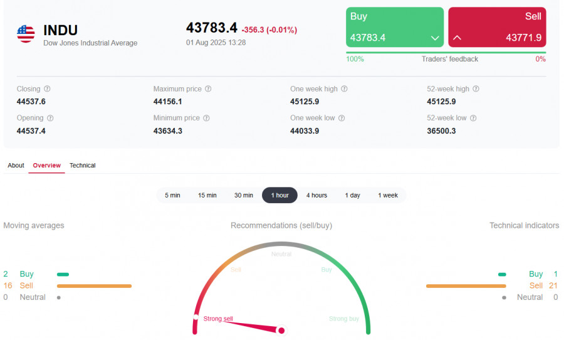Click the Moving averages green Buy bar
This screenshot has width=564, height=340.
(x=63, y=275)
